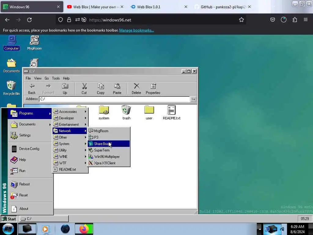Open the Tools menu in explorer

[x=56, y=78]
